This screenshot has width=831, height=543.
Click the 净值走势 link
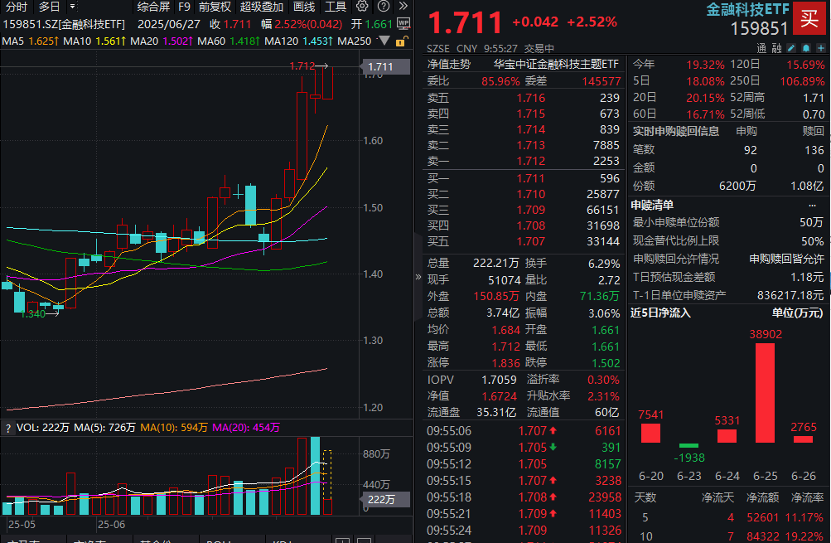point(449,64)
